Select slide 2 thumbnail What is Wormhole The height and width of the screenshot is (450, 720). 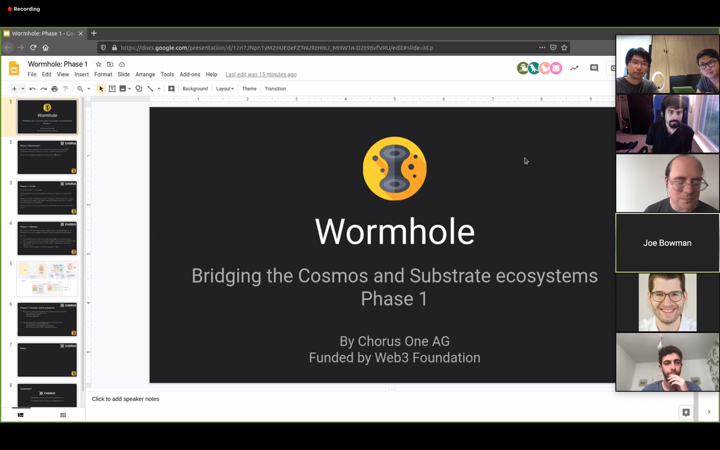(47, 157)
